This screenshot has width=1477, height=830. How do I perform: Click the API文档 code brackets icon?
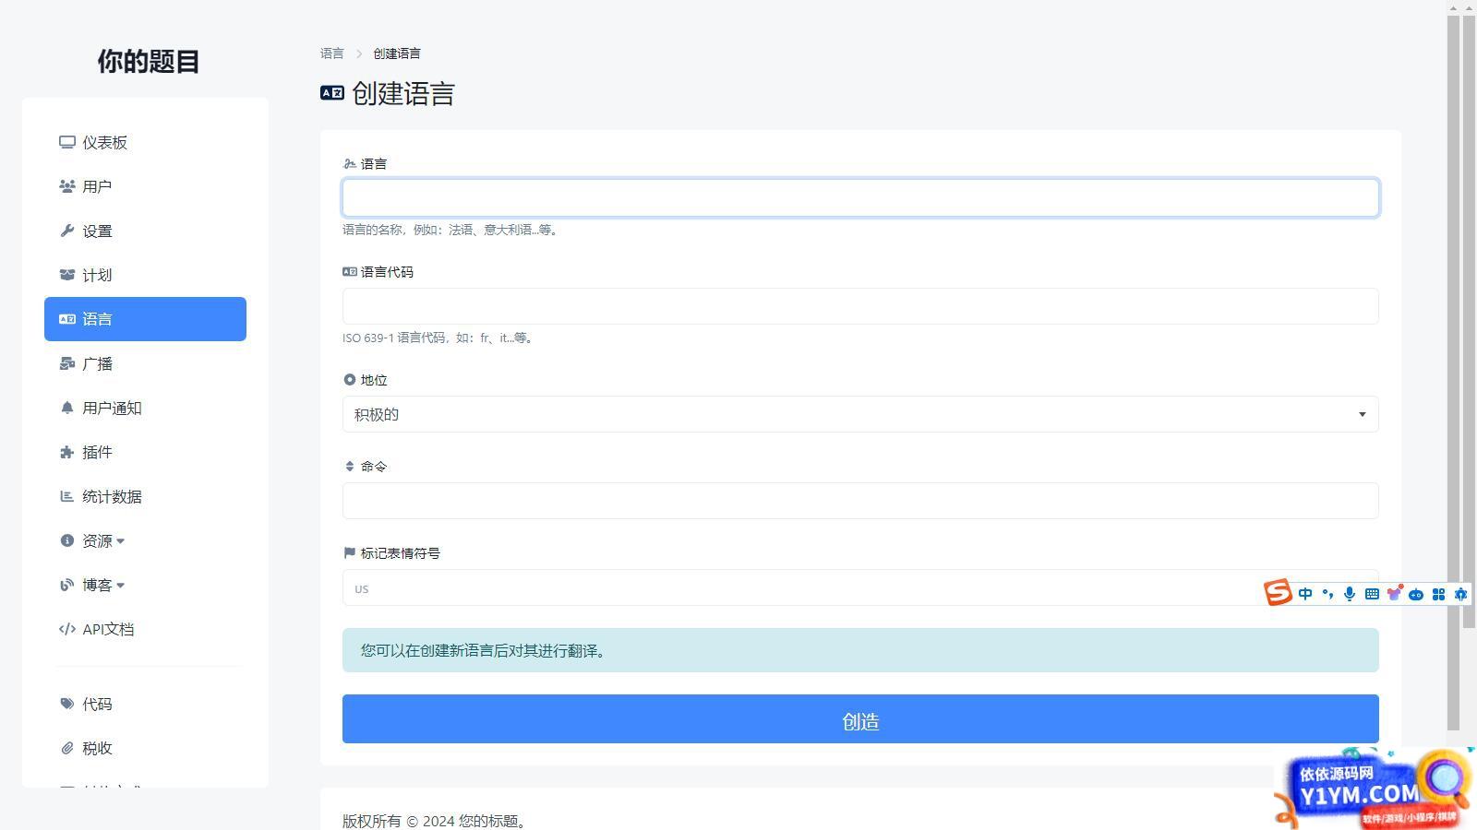66,629
